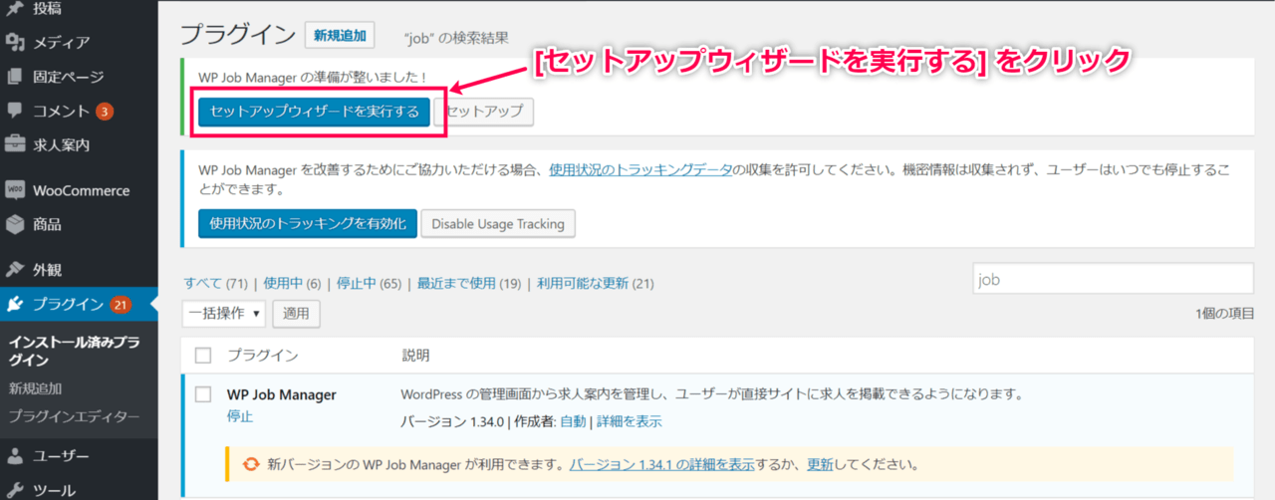Click the plugins update badge 21
Image resolution: width=1275 pixels, height=500 pixels.
pos(121,304)
